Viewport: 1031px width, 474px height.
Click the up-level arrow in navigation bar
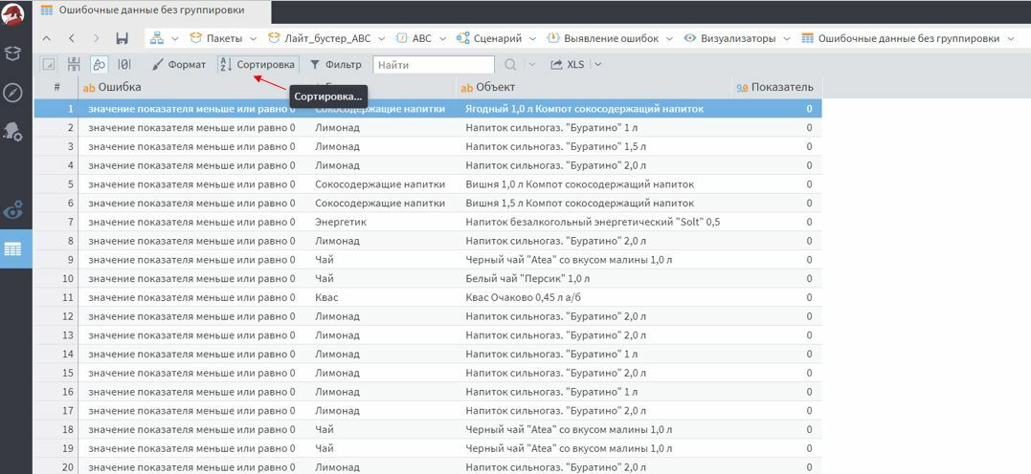[x=46, y=38]
